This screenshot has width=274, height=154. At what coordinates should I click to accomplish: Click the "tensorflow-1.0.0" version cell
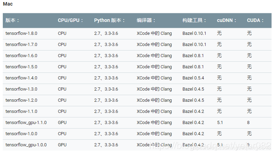[x=21, y=134]
